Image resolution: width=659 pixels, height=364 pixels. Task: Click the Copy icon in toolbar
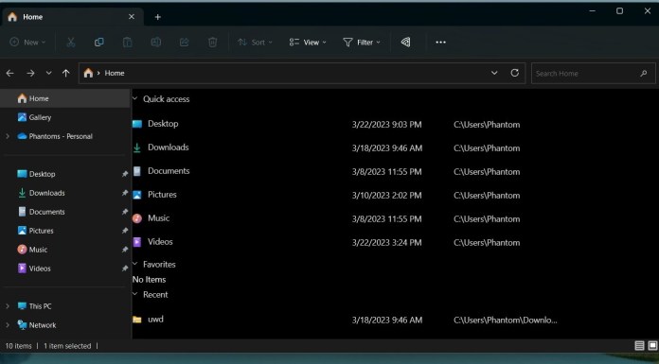pos(98,42)
